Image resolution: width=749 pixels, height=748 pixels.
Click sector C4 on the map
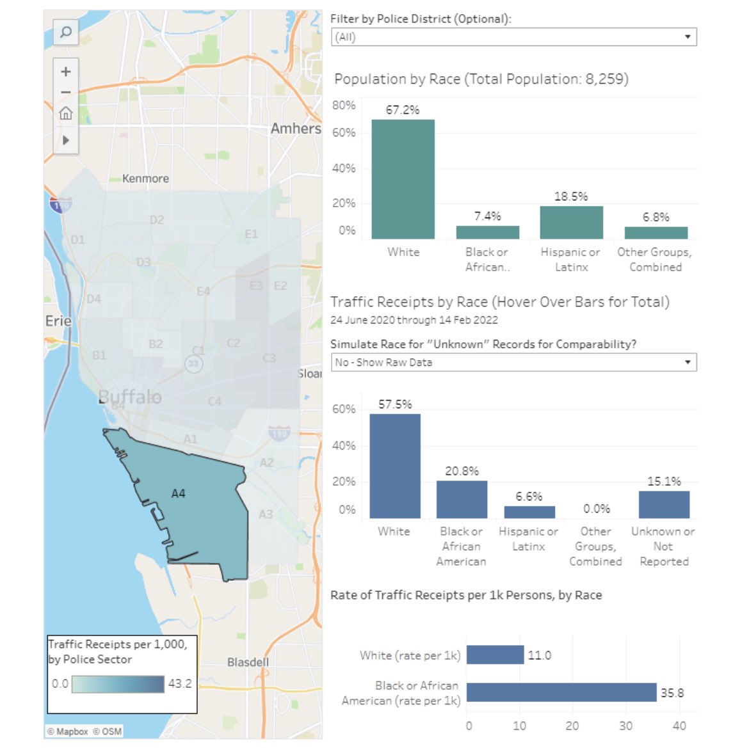coord(215,401)
